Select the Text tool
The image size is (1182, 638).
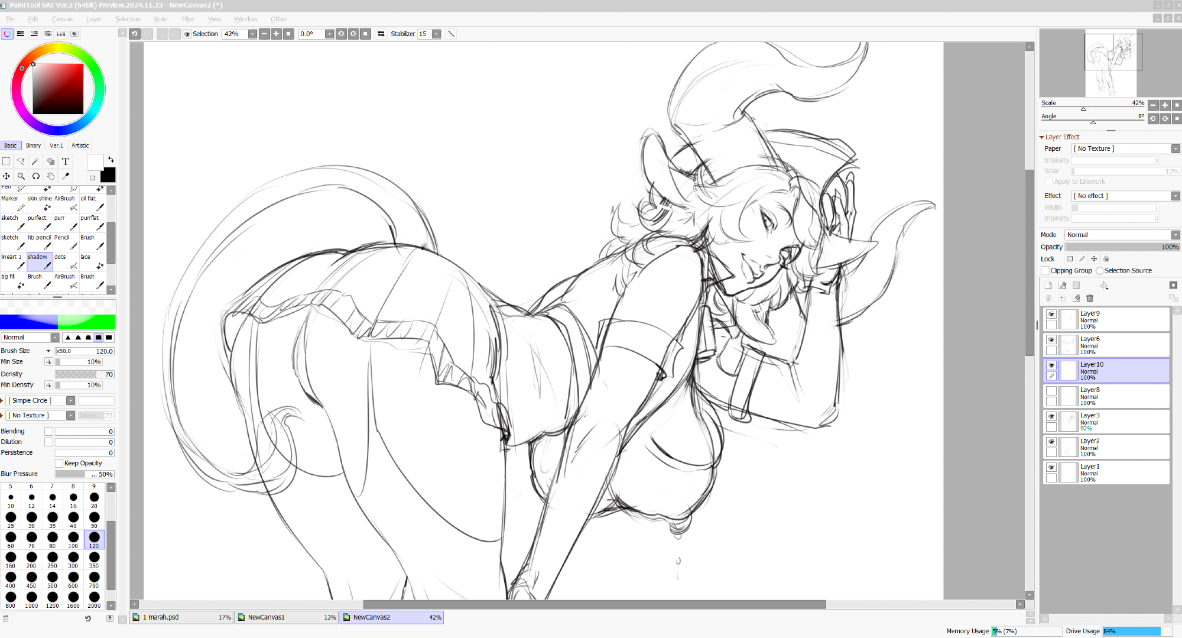pyautogui.click(x=66, y=161)
